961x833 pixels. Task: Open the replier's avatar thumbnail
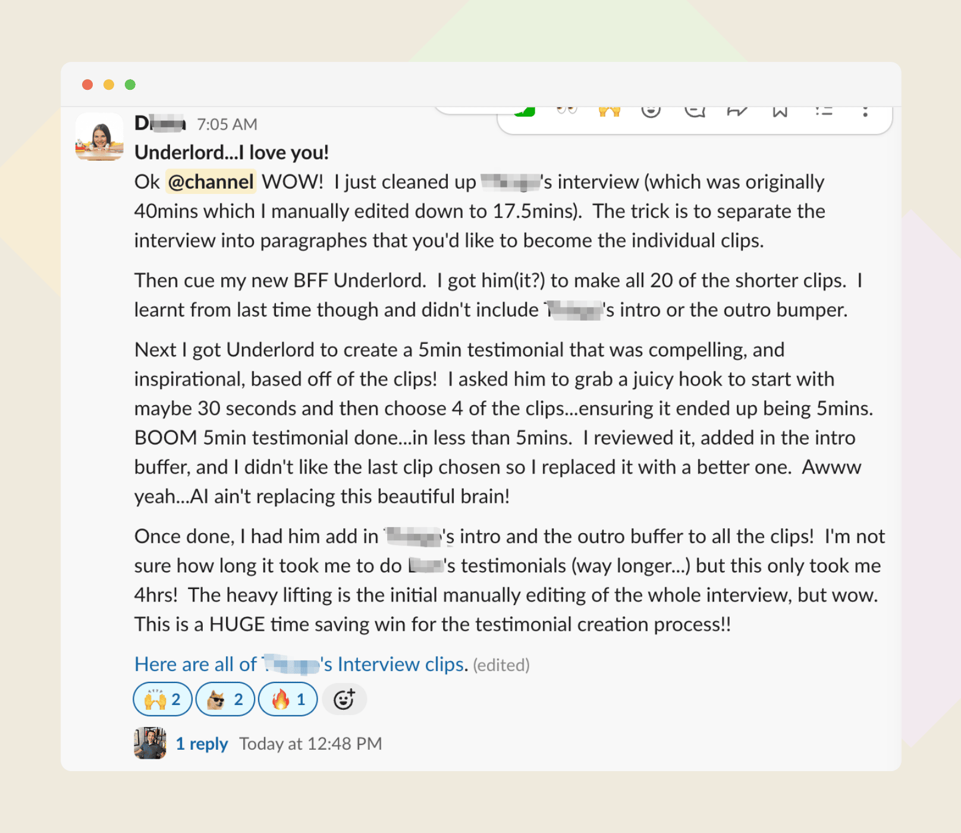tap(150, 743)
